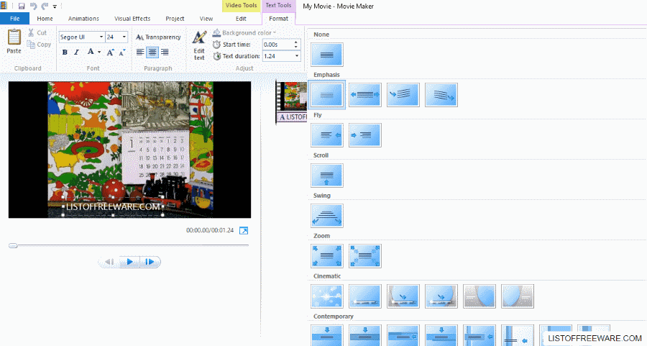Apply the first Contemporary text effect
Screen dimensions: 647x346
point(327,335)
